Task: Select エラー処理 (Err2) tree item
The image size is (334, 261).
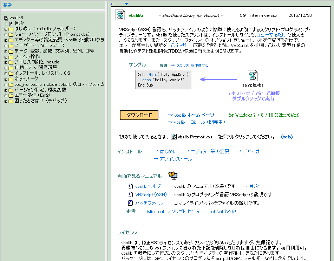Action: point(32,95)
